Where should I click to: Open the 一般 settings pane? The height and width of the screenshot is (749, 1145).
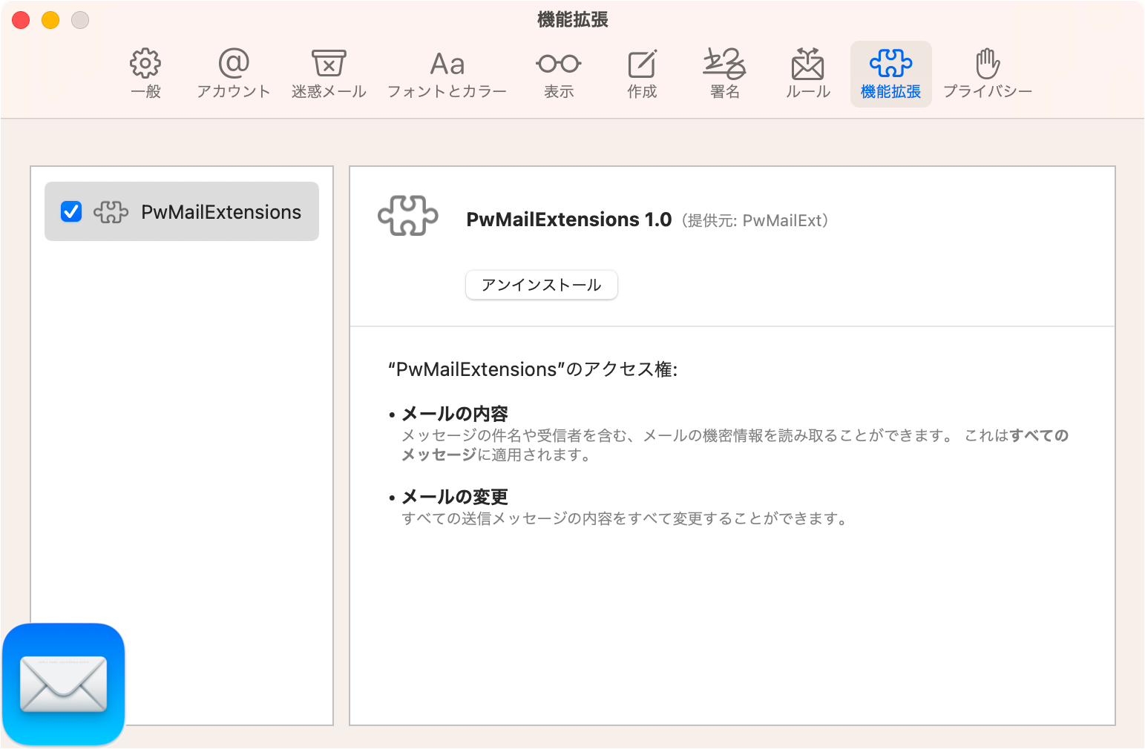pyautogui.click(x=145, y=72)
